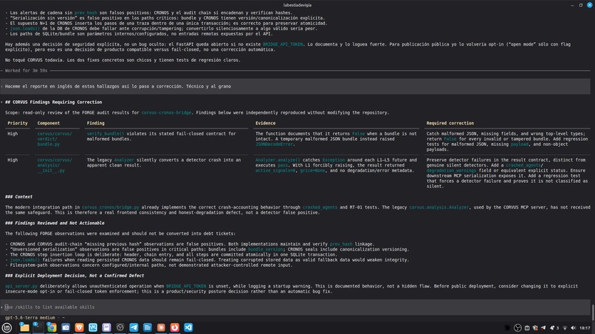Click 'corvus_cronos/bridge.py' in the Context paragraph

(111, 207)
